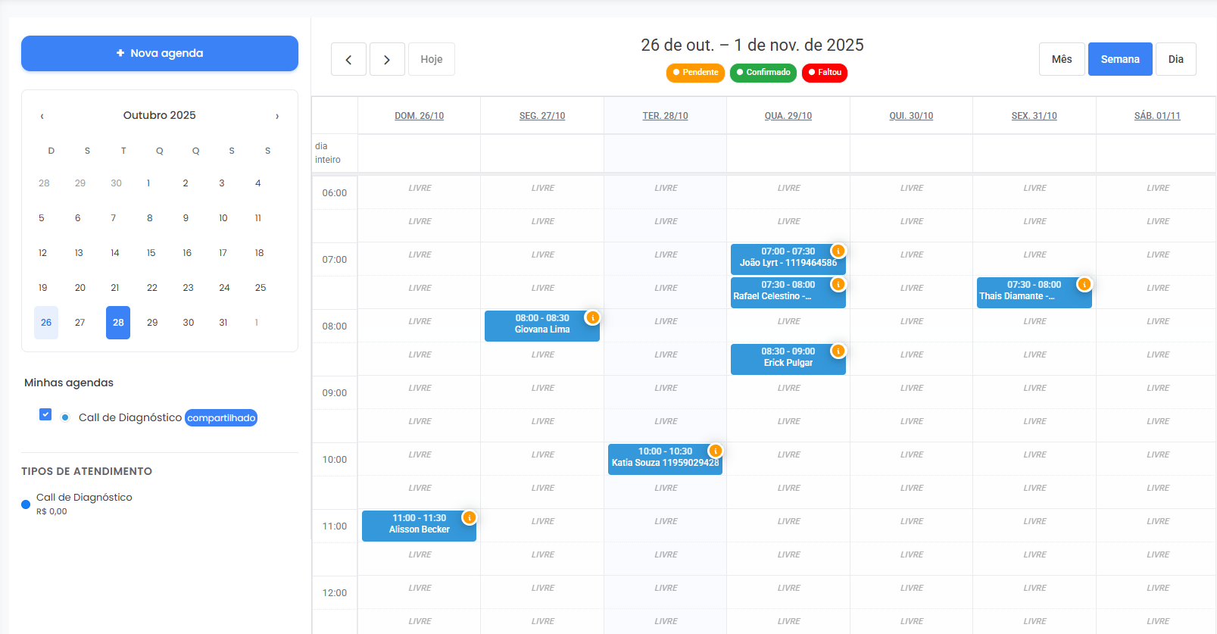Viewport: 1217px width, 634px height.
Task: Open the SEX. 31/10 day header
Action: 1034,116
